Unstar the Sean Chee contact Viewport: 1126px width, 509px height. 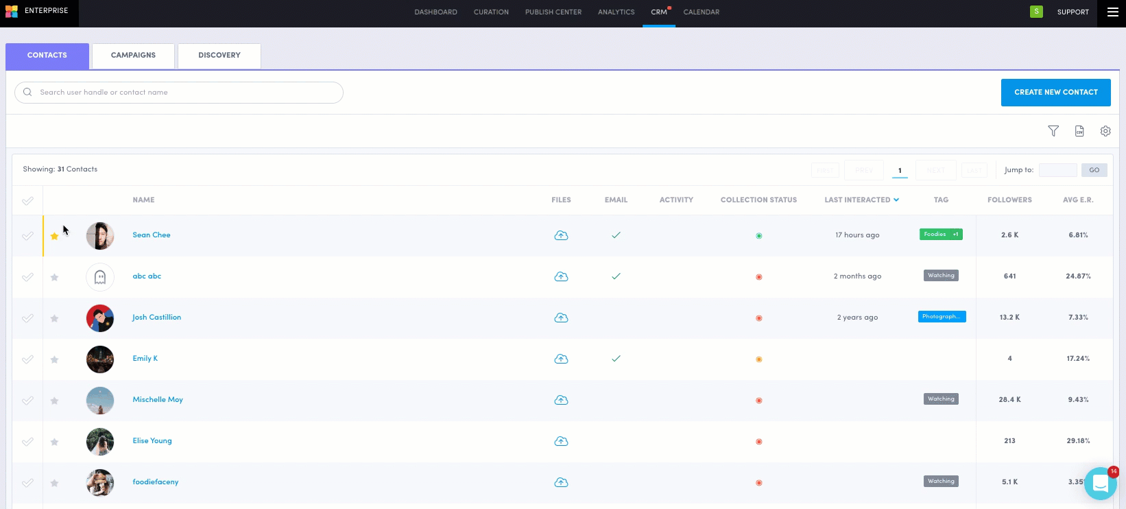click(x=55, y=236)
